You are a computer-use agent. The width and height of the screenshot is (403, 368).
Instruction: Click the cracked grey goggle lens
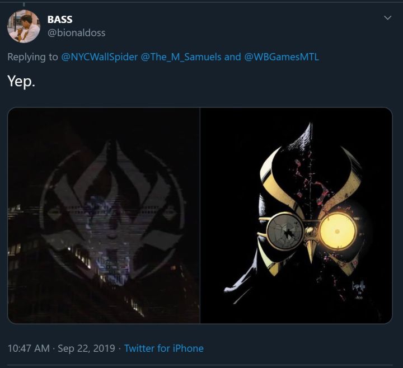[x=284, y=232]
